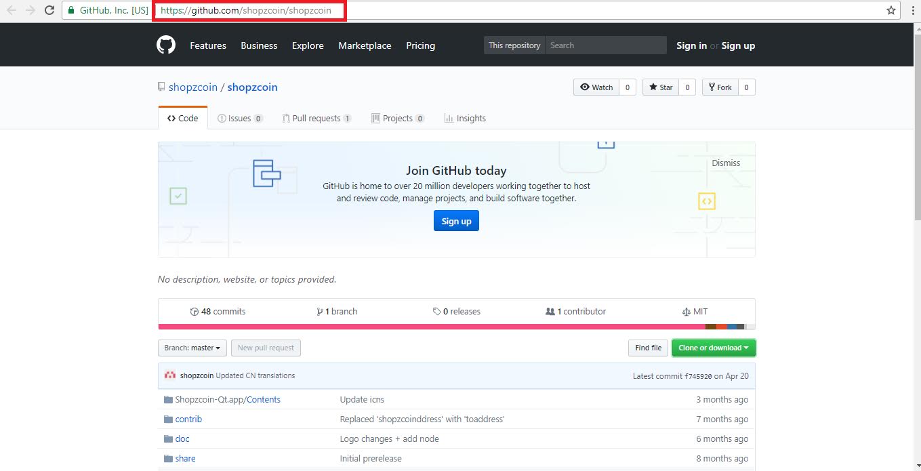
Task: Click the browser reload icon
Action: point(49,10)
